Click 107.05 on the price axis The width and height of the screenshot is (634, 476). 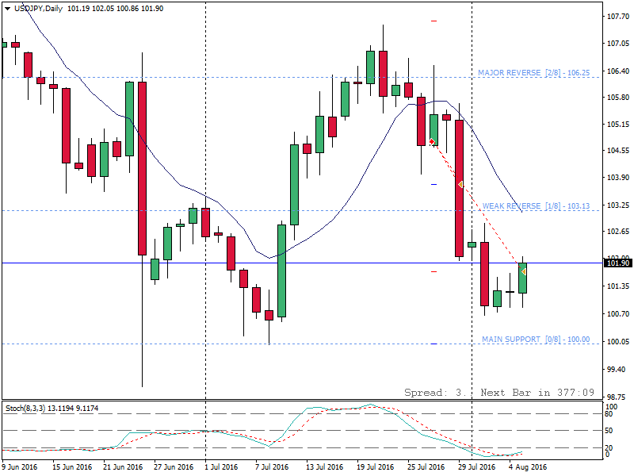coord(618,44)
